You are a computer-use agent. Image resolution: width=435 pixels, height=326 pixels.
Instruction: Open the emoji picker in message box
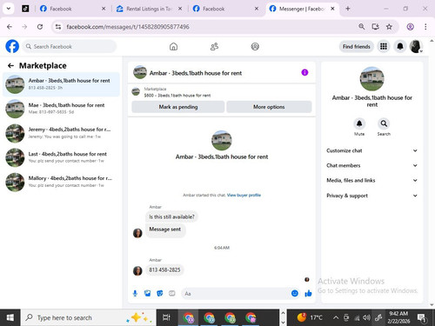295,294
